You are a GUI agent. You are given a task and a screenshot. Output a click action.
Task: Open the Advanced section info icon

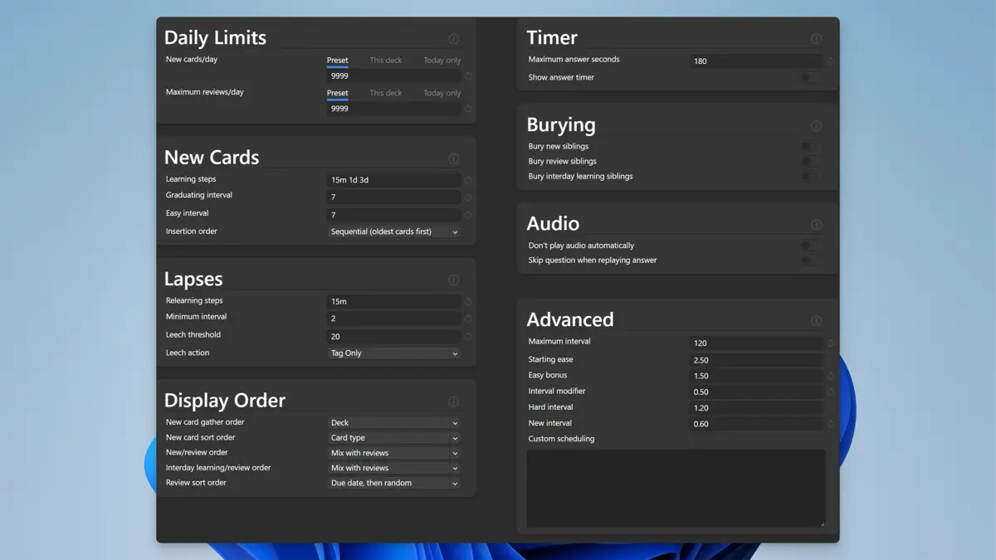(x=816, y=320)
